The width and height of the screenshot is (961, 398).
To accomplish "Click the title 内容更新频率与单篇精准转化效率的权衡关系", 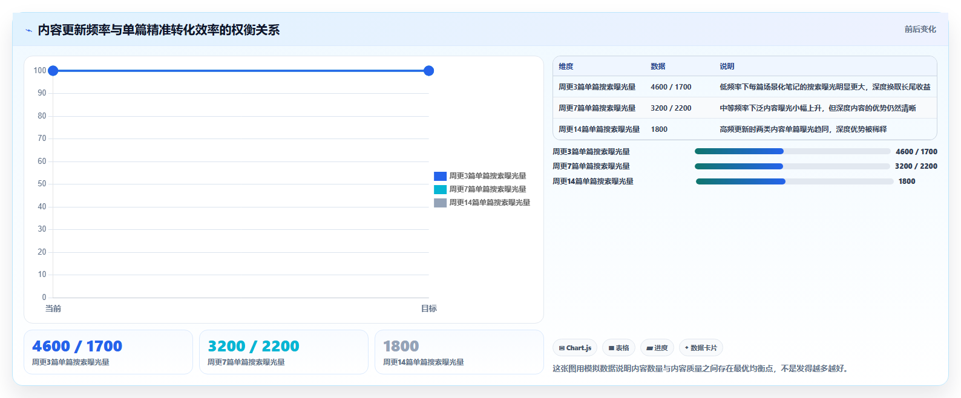I will pos(159,30).
